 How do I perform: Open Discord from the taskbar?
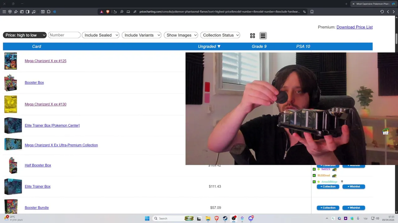point(251,218)
